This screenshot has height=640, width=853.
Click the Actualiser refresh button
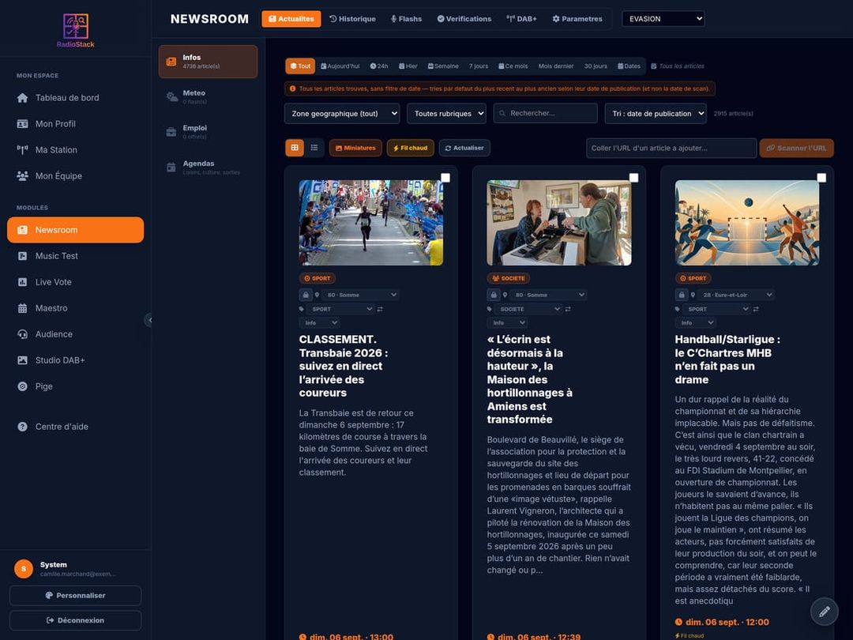464,148
